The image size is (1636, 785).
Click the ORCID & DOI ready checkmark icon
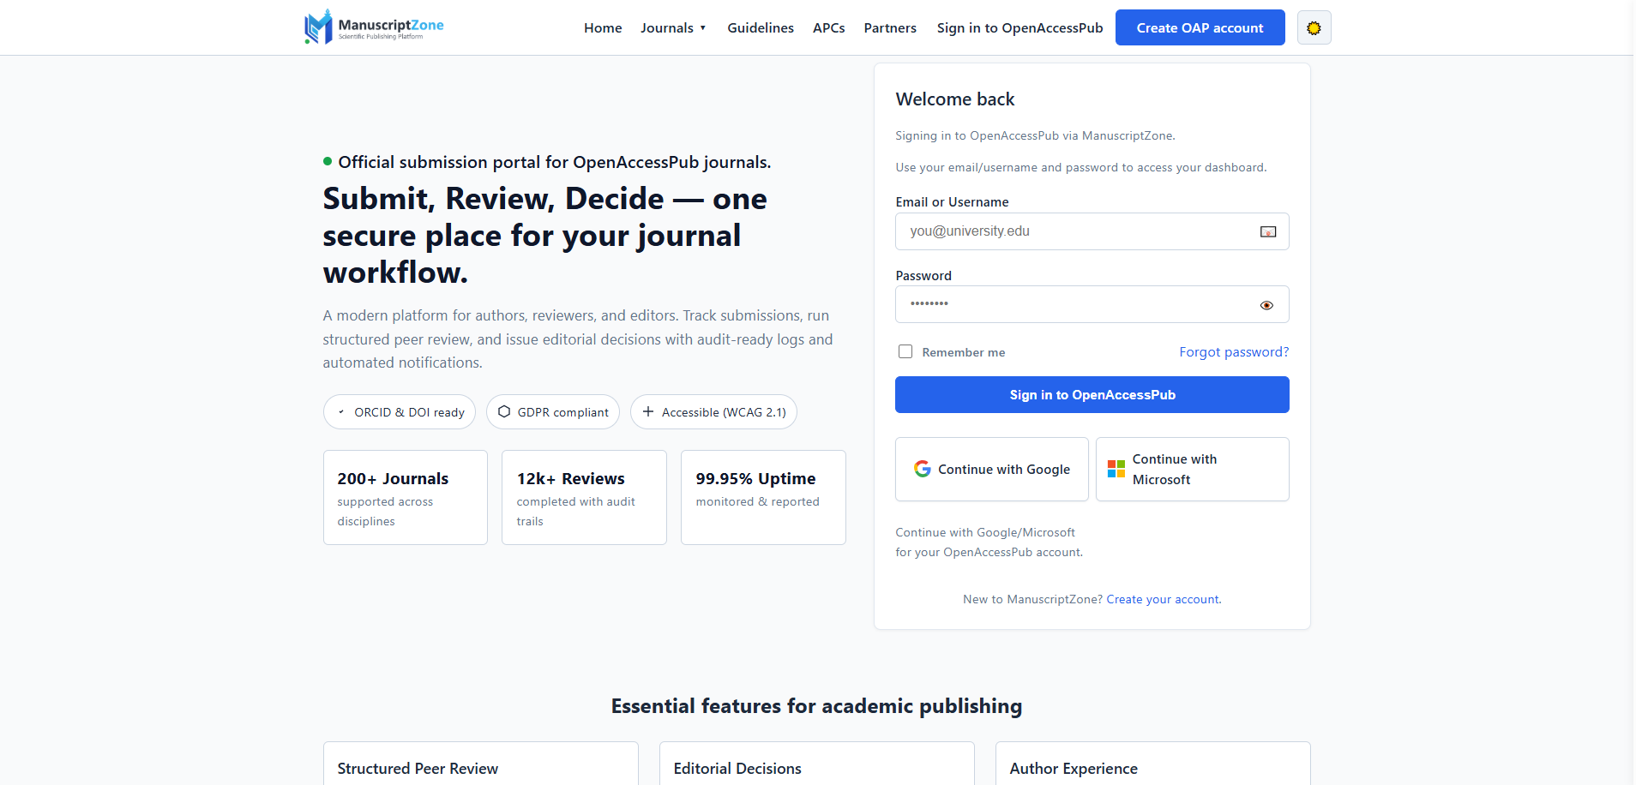[x=341, y=412]
